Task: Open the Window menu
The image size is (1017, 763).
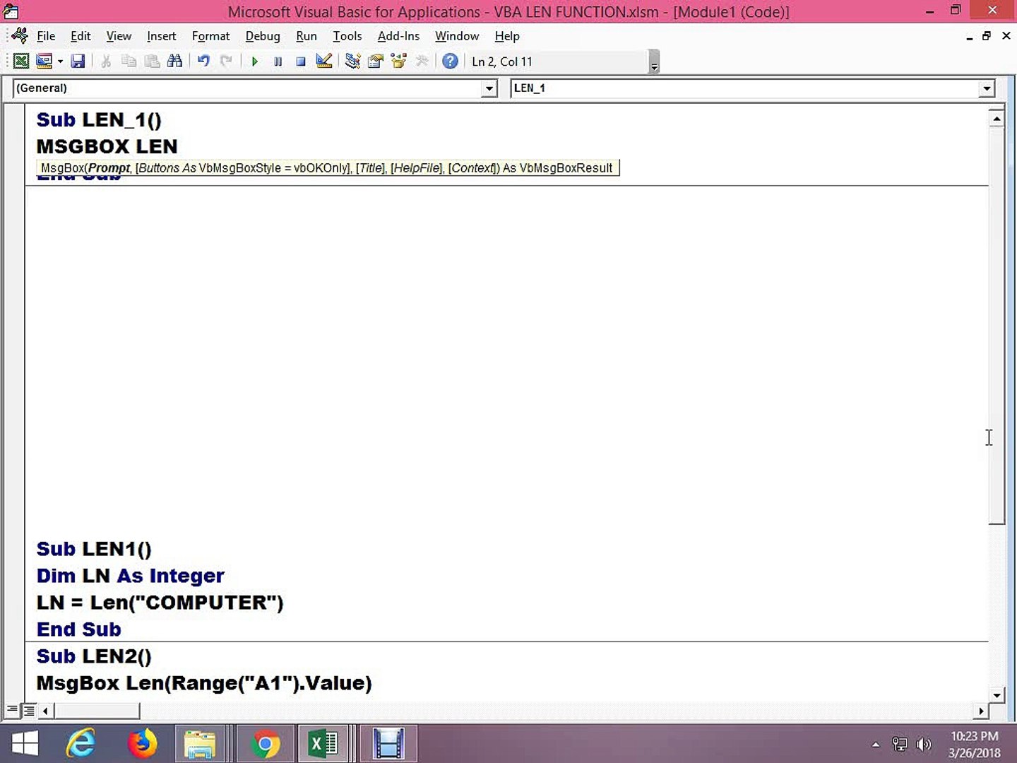Action: click(457, 36)
